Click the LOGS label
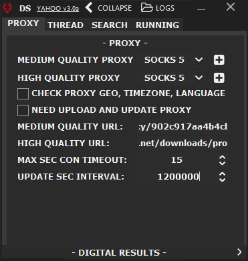The image size is (248, 261). coord(165,8)
